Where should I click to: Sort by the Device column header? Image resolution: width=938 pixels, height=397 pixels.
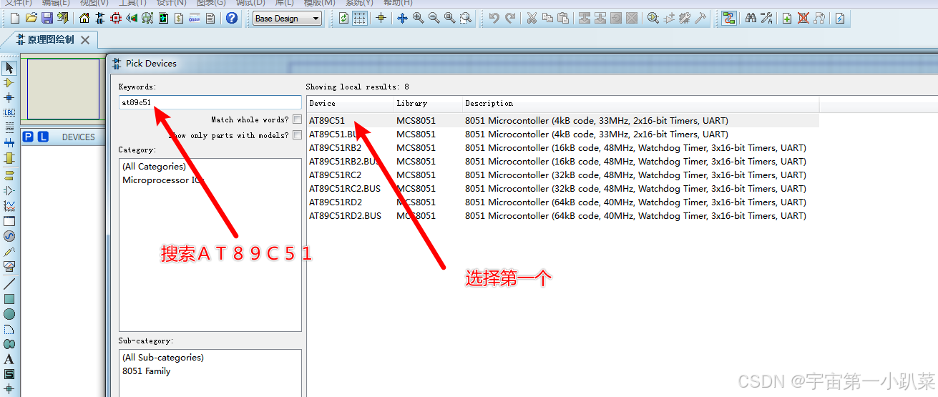[x=350, y=104]
